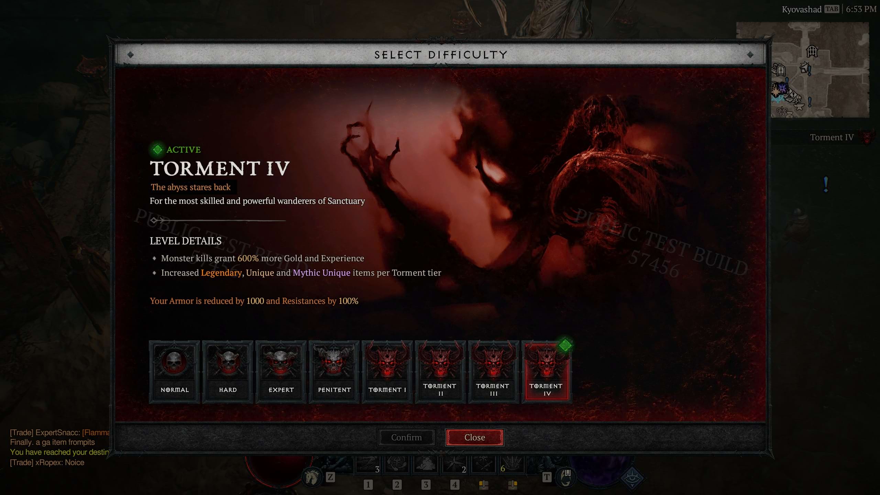
Task: Click the red health globe
Action: (278, 471)
